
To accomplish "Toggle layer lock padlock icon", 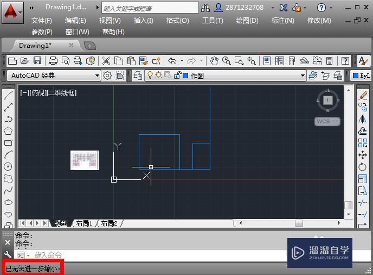I will point(177,75).
